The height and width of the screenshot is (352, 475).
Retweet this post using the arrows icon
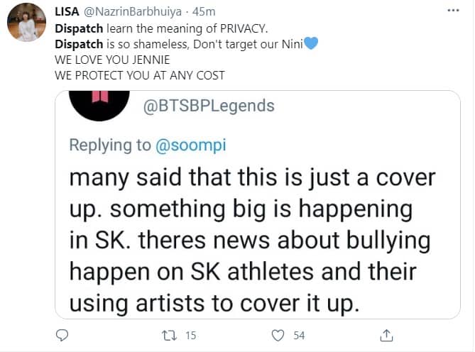(169, 334)
